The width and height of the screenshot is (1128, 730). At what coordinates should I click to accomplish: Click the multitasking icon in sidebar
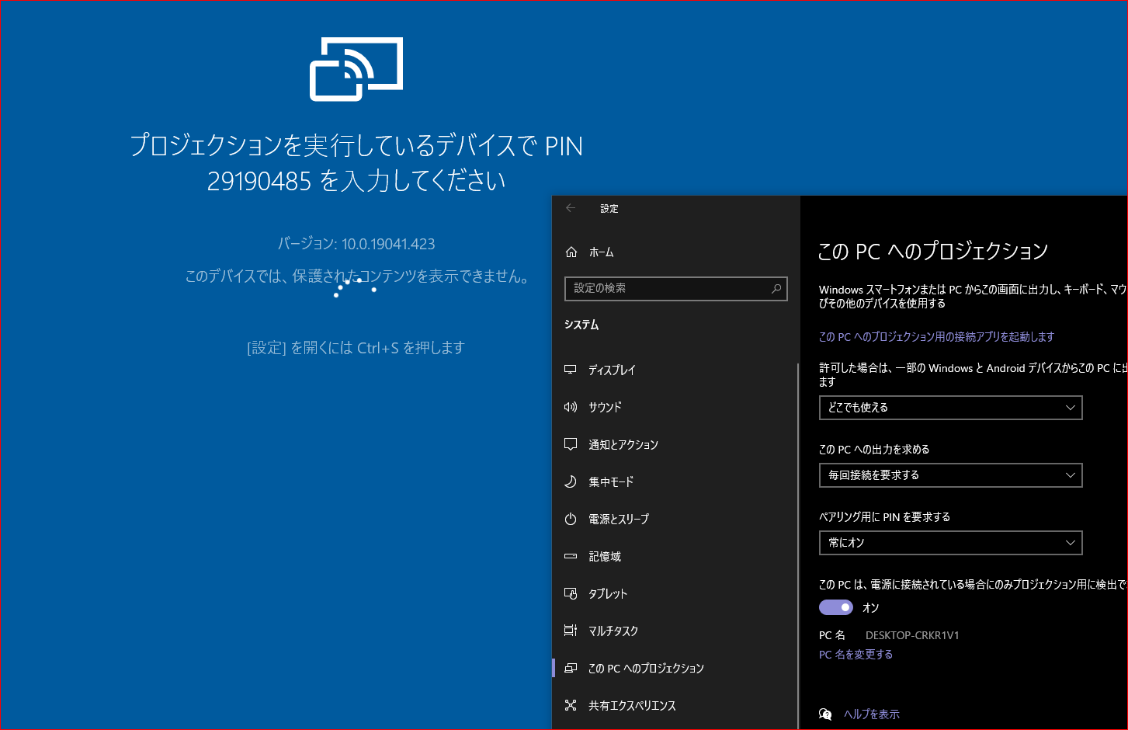click(x=571, y=631)
